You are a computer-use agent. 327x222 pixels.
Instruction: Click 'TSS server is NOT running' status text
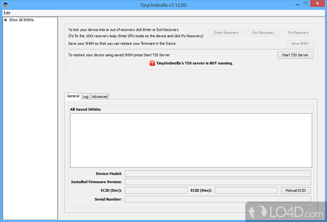[195, 63]
